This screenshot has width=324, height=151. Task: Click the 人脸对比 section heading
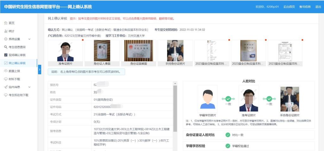(x=249, y=81)
